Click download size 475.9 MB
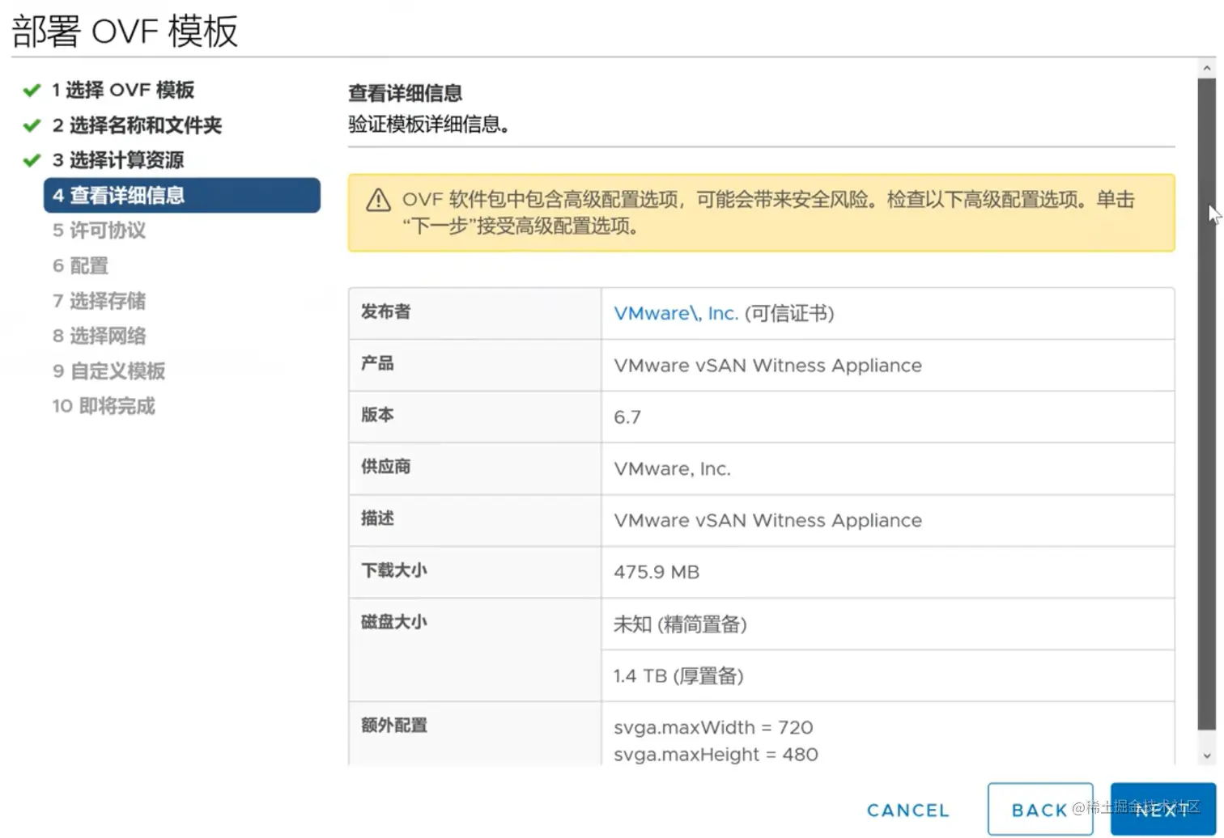Screen dimensions: 1224x838 [x=657, y=573]
